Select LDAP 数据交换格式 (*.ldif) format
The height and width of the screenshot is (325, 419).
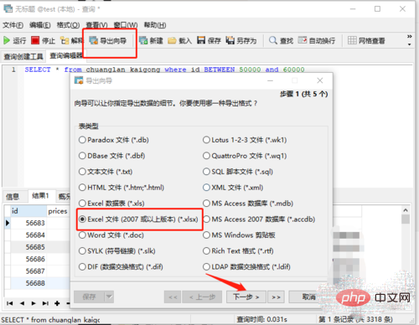tap(246, 266)
